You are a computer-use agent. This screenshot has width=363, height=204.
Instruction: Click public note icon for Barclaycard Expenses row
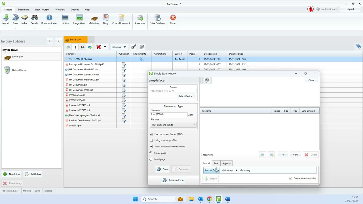[124, 64]
